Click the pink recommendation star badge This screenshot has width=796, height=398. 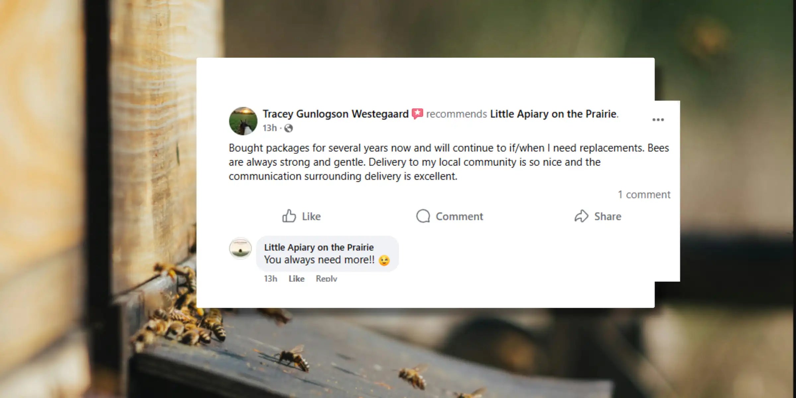pos(417,114)
